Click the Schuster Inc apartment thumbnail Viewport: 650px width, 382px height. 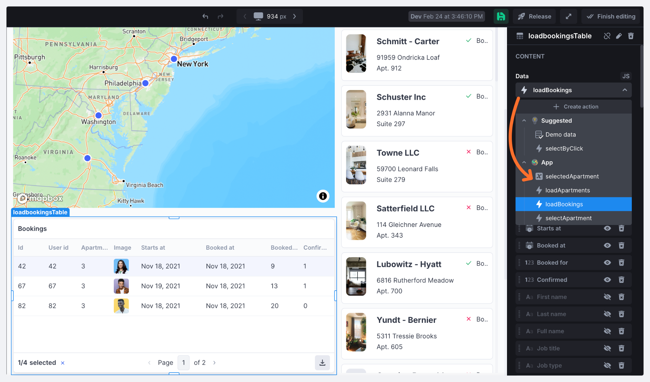(x=356, y=109)
